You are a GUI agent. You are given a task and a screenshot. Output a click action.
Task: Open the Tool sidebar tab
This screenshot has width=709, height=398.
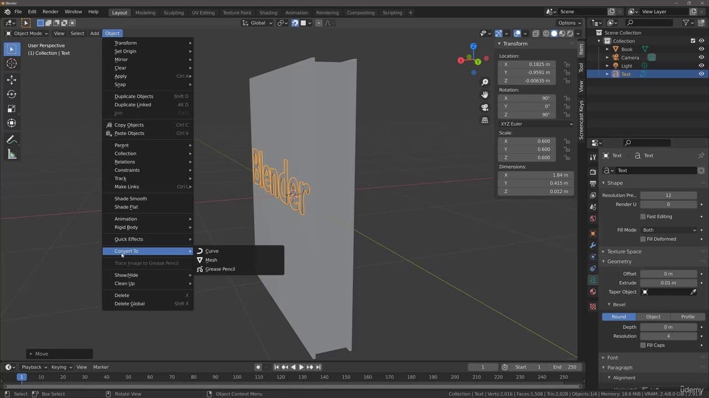click(x=581, y=67)
